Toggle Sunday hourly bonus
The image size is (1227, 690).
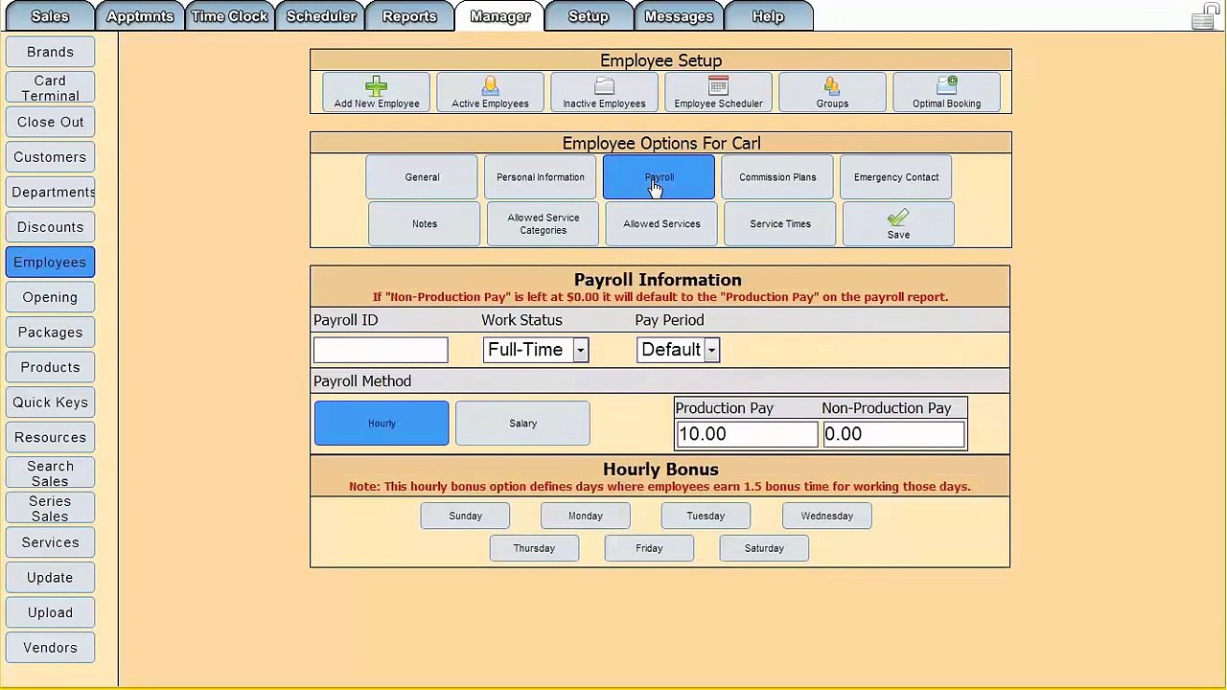point(466,517)
